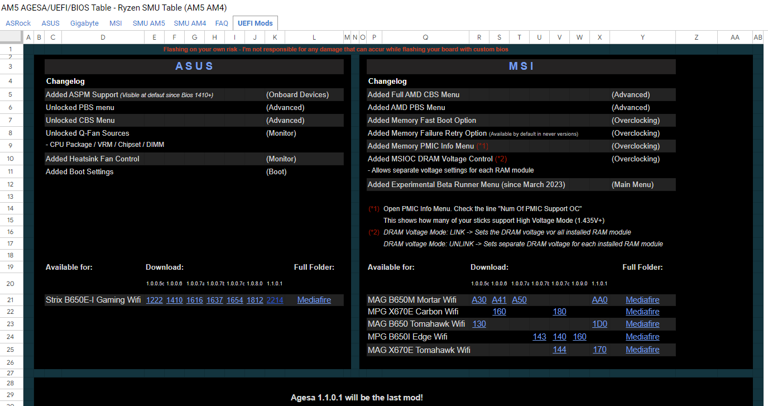Open the 1410 BIOS download link
This screenshot has height=406, width=768.
point(174,300)
